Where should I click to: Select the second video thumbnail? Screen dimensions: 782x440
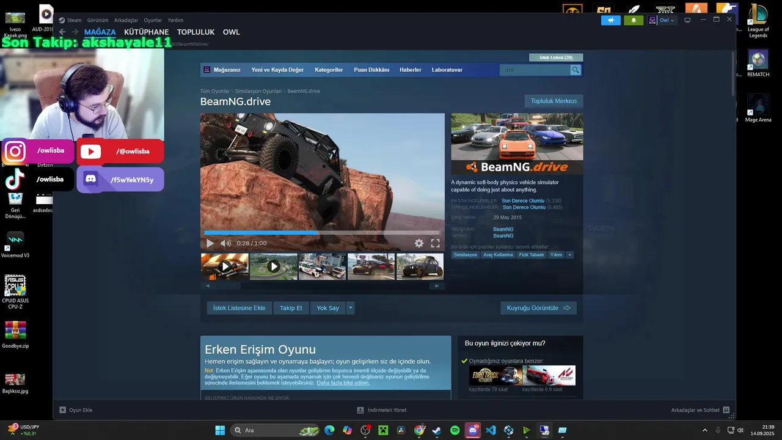coord(274,266)
